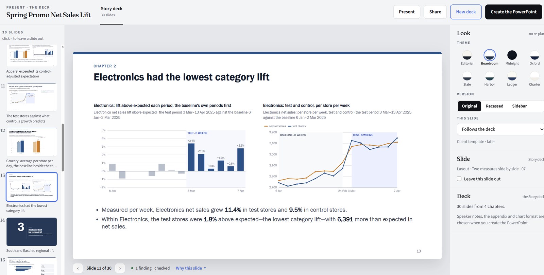Click the Present button
Viewport: 544px width, 275px height.
coord(407,12)
